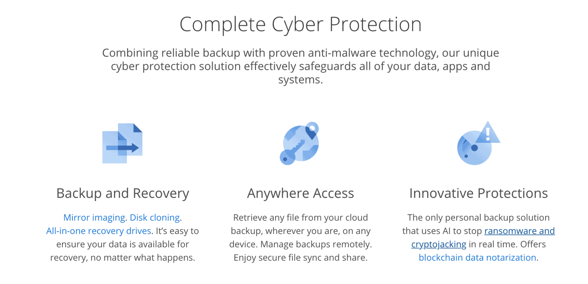This screenshot has height=284, width=588.
Task: Follow the All-in-one recovery drives link
Action: point(99,231)
